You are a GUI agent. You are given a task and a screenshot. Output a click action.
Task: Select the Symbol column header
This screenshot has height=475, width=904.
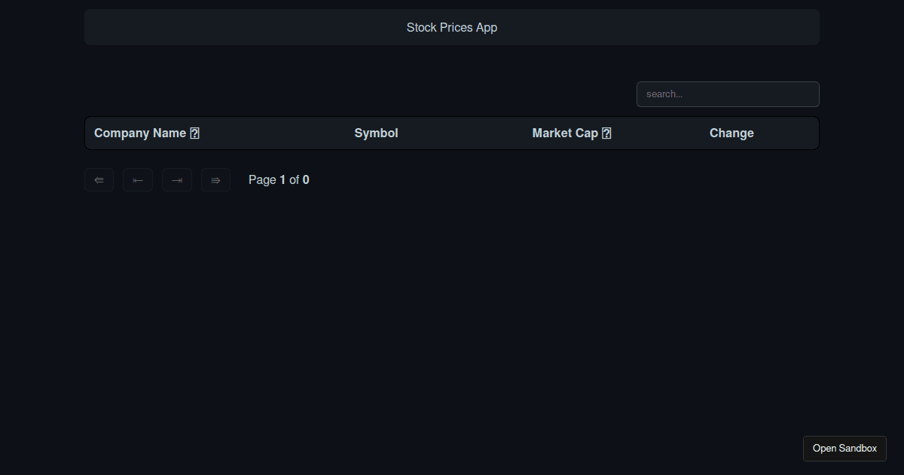(376, 133)
